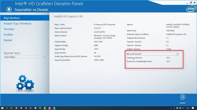Click the date 8 Temmuz 2021 Perşembe
Screen dimensions: 197x110
pos(105,24)
